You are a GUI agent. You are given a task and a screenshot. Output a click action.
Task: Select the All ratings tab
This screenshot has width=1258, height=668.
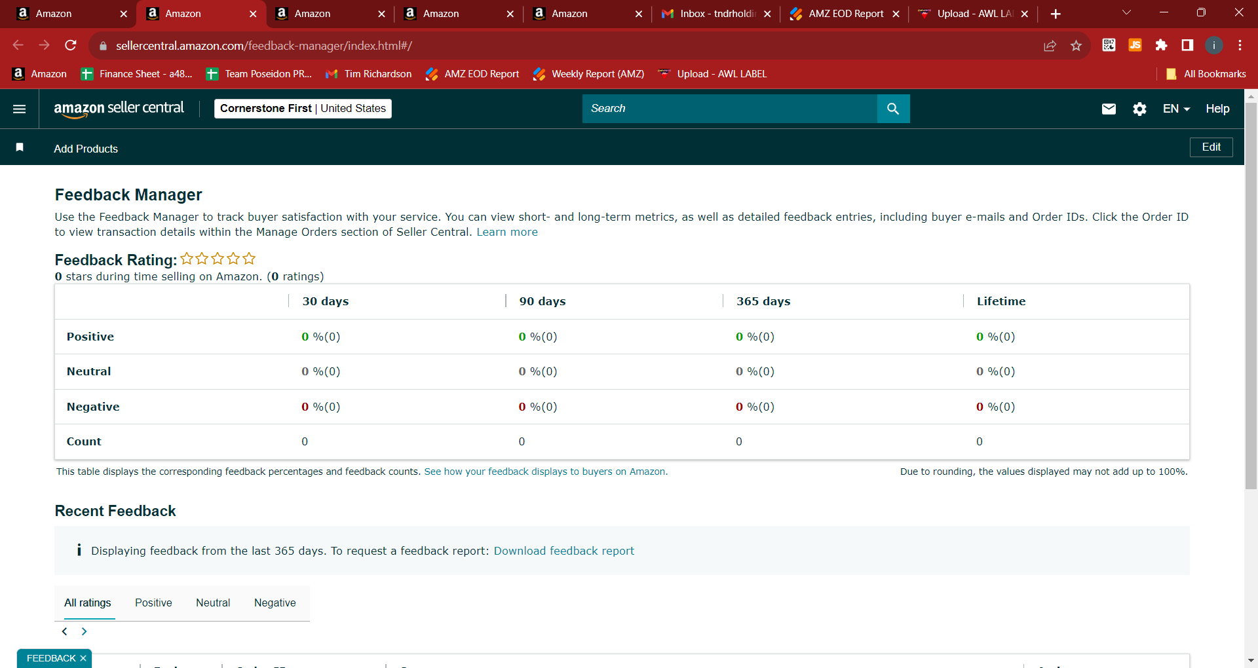[x=88, y=603]
